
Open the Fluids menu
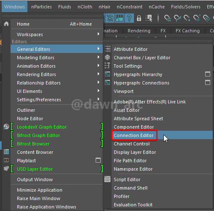pos(64,7)
